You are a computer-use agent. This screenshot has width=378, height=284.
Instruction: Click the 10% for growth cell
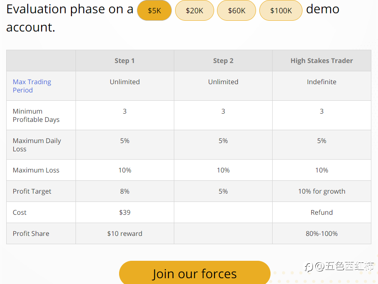[322, 191]
